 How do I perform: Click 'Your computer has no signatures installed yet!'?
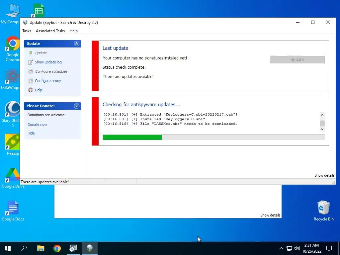click(145, 58)
